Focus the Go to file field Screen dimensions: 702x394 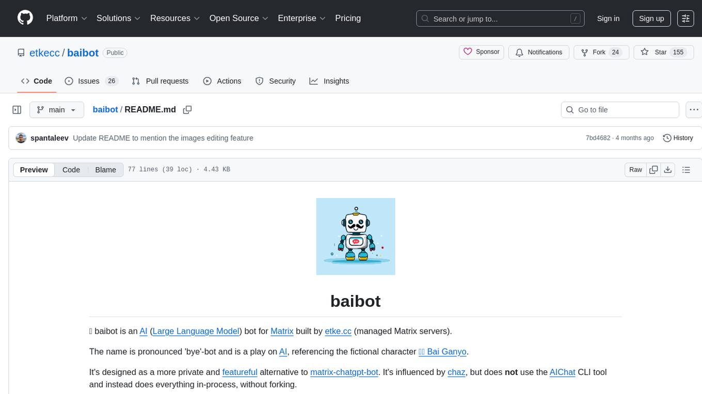coord(620,110)
